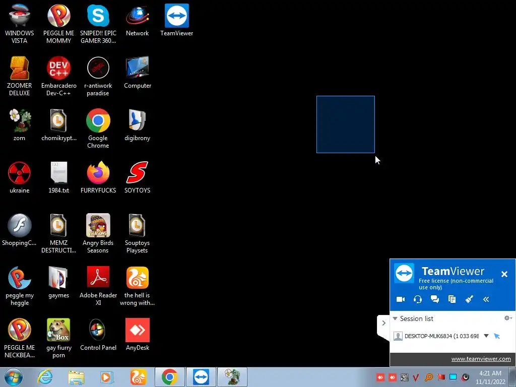The image size is (516, 387).
Task: Open TeamViewer file transfer icon
Action: point(452,299)
